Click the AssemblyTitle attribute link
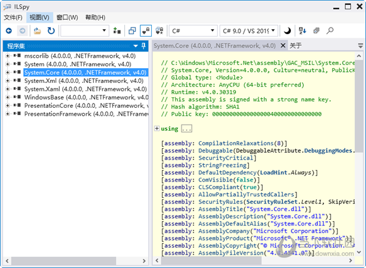This screenshot has height=268, width=366. [x=221, y=209]
